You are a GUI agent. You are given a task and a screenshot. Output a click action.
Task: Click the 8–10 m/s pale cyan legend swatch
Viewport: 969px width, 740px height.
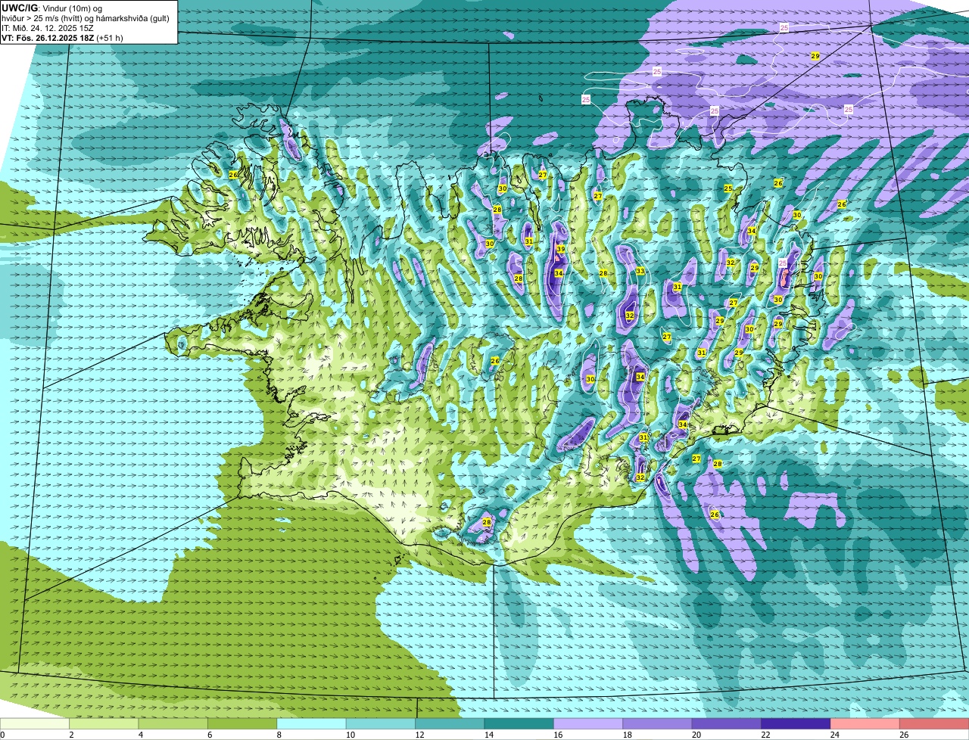[x=312, y=723]
